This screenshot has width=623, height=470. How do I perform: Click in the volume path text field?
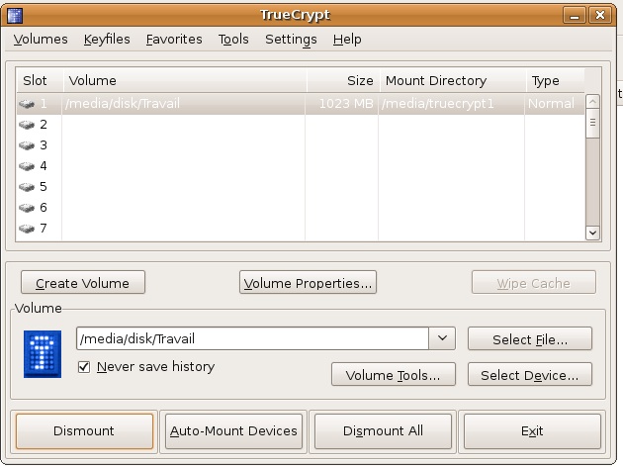pos(252,339)
